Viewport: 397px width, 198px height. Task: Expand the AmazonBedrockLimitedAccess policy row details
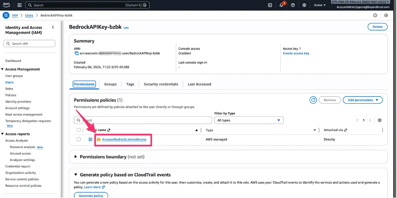[x=90, y=139]
